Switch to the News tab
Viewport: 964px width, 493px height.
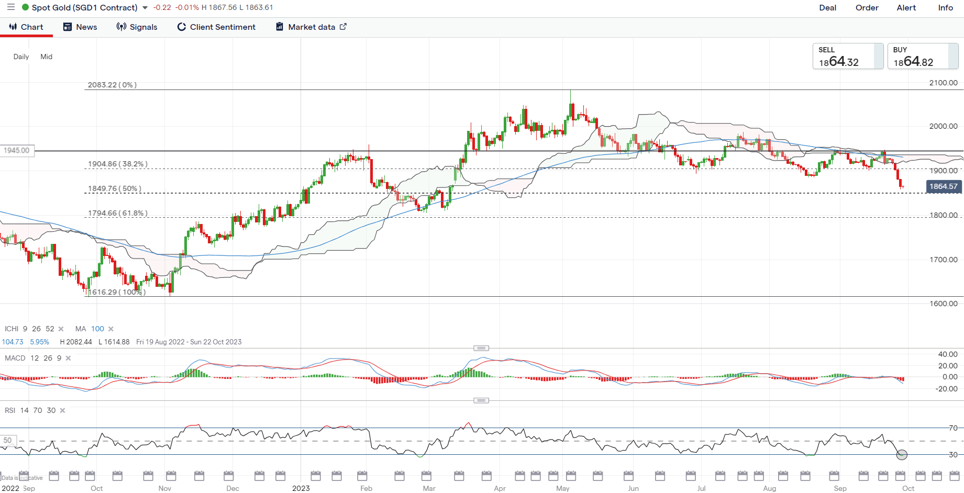pos(80,27)
